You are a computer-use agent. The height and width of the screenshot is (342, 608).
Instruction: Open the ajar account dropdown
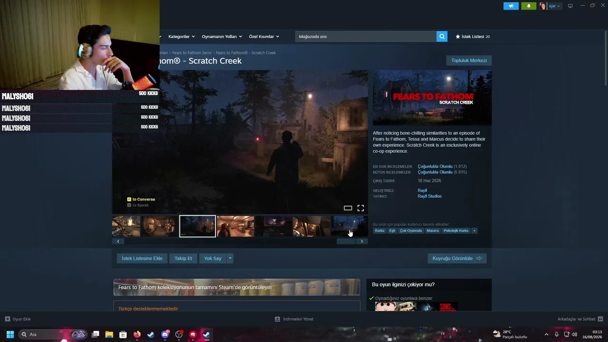coord(554,6)
